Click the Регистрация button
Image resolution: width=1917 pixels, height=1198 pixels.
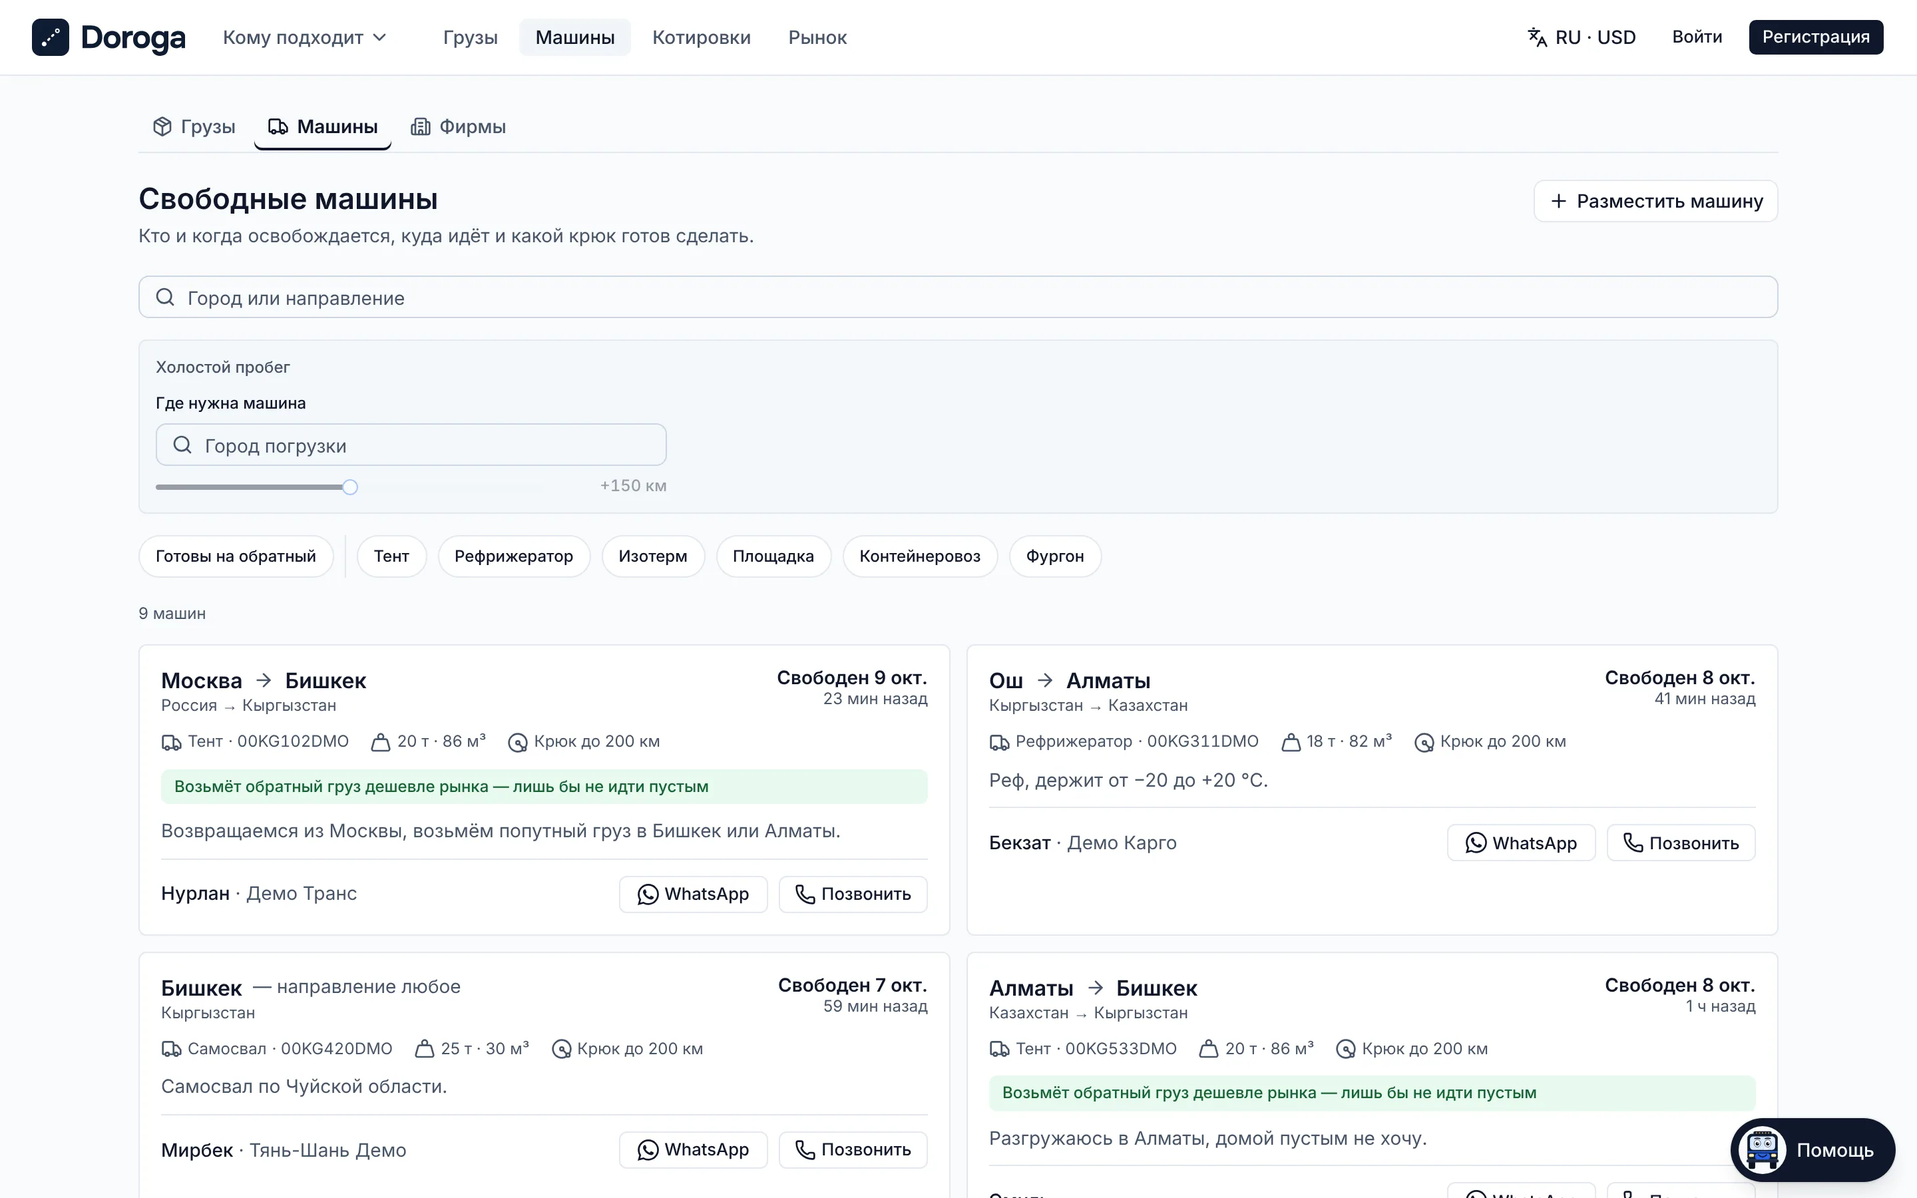pyautogui.click(x=1816, y=37)
